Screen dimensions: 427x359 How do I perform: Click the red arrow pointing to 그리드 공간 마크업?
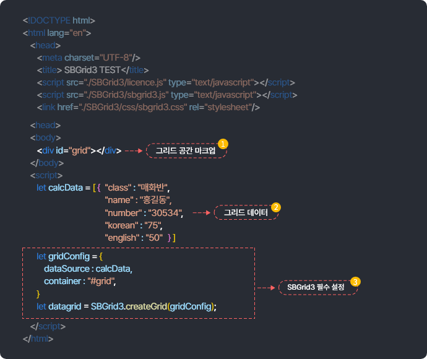coord(134,150)
